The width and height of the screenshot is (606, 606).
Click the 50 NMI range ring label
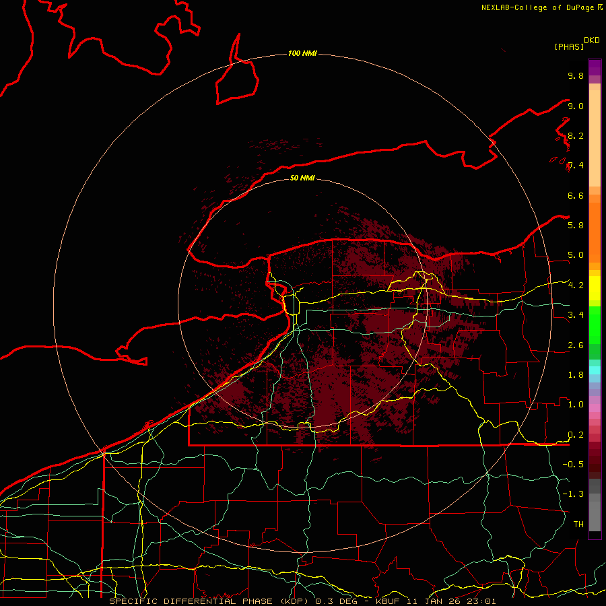(x=302, y=178)
